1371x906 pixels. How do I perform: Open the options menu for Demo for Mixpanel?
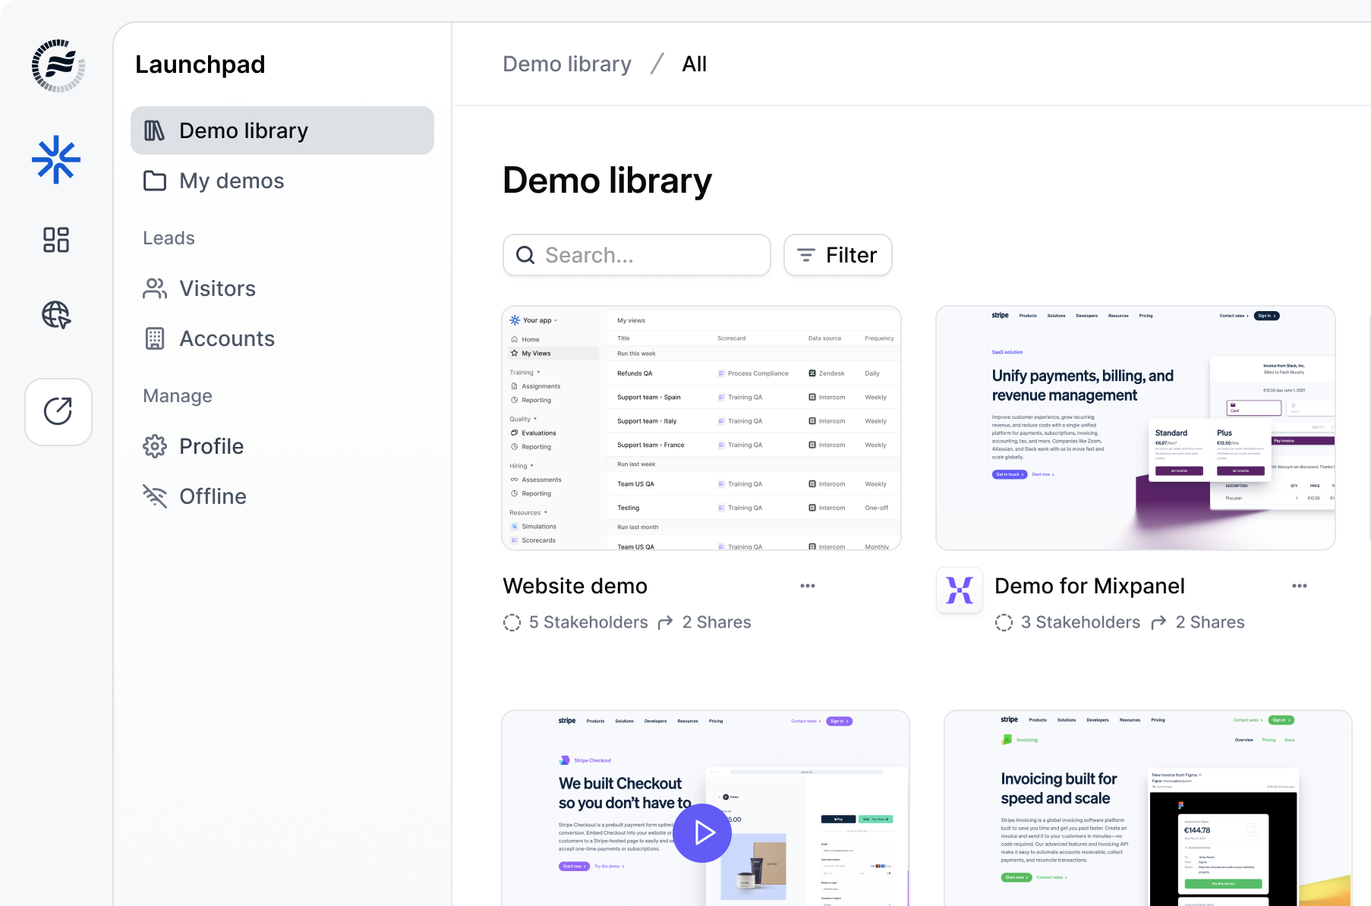click(x=1300, y=585)
